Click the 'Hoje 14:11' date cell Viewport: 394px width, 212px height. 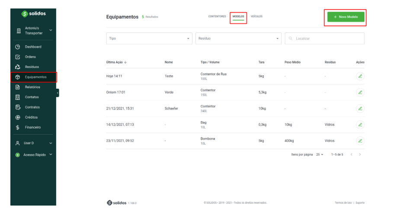pos(114,76)
